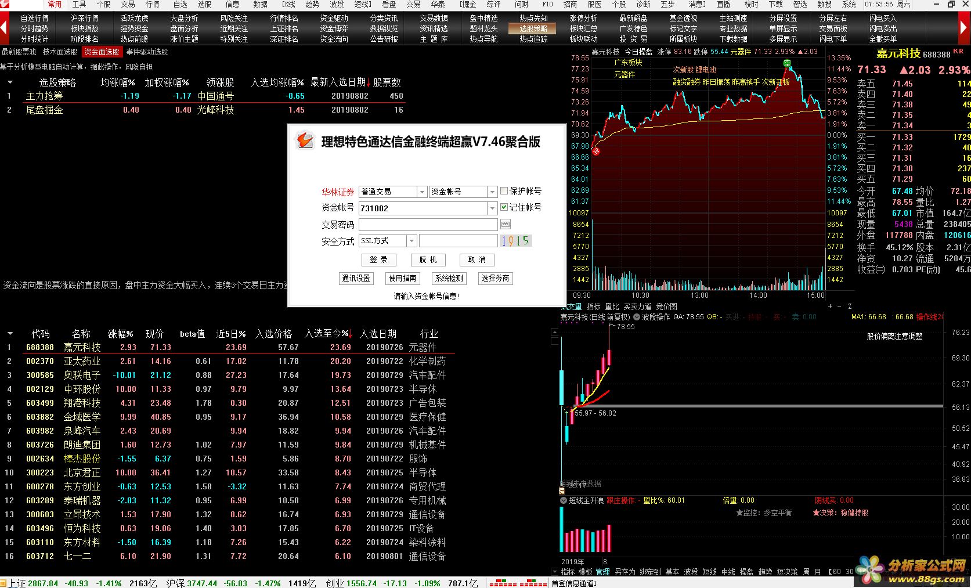Viewport: 971px width, 588px height.
Task: Click the 上证 2867.84 index in status bar
Action: [x=33, y=583]
